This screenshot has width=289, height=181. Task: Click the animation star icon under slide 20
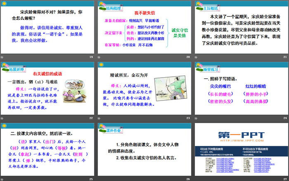coord(99,57)
